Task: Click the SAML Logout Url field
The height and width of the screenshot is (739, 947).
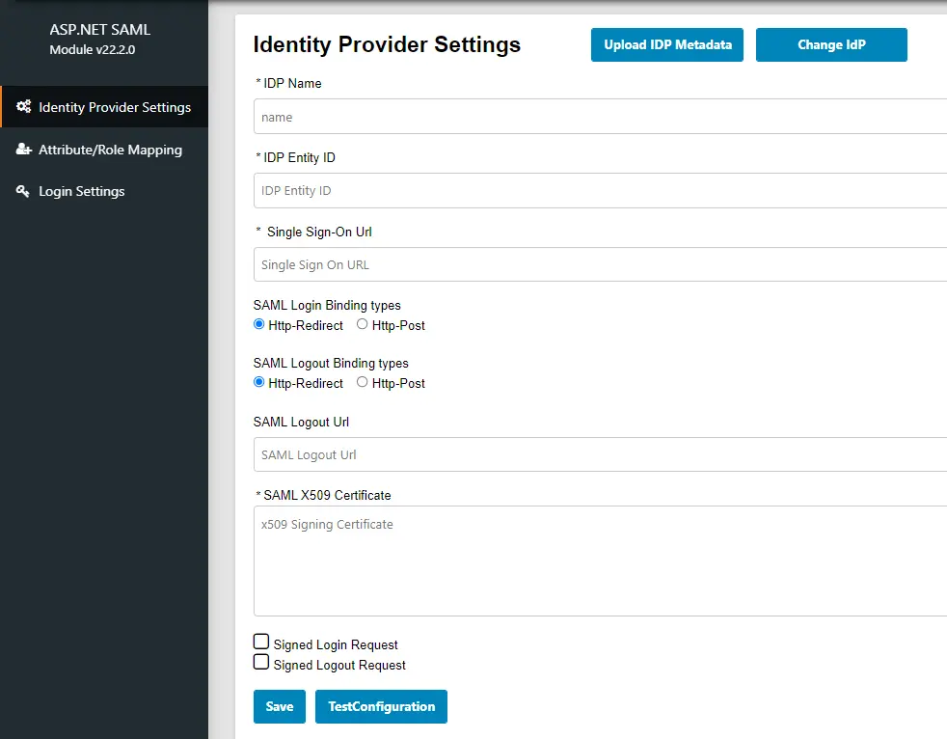Action: 601,454
